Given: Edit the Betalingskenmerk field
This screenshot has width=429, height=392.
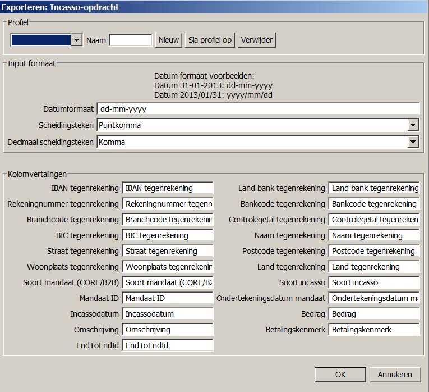Looking at the screenshot, I should point(374,330).
